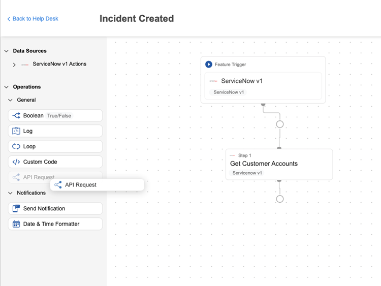Click the Feature Trigger label
The width and height of the screenshot is (381, 286).
click(x=230, y=65)
